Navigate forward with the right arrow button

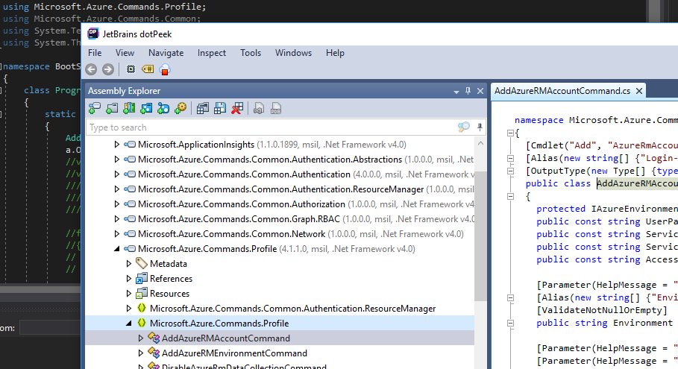point(108,69)
